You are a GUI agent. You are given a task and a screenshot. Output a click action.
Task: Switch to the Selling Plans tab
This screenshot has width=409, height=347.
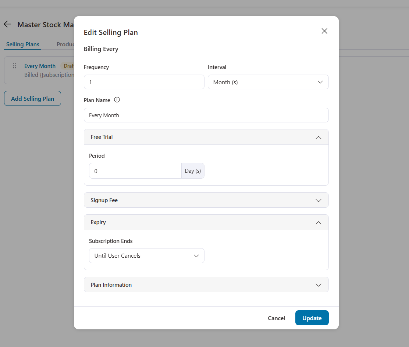point(22,44)
